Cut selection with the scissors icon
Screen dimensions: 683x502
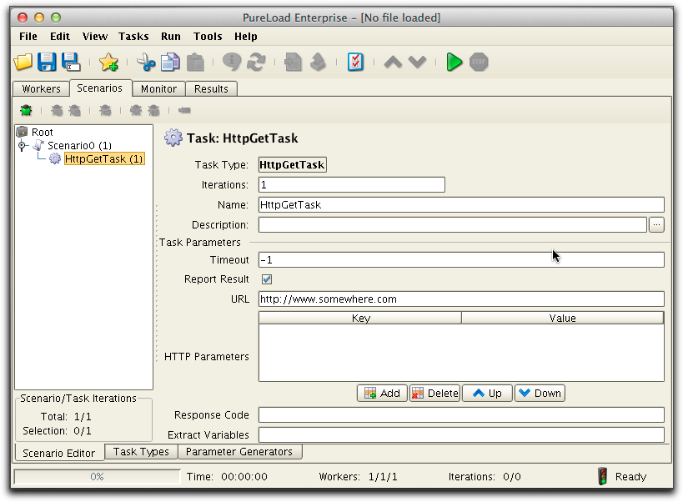(145, 62)
